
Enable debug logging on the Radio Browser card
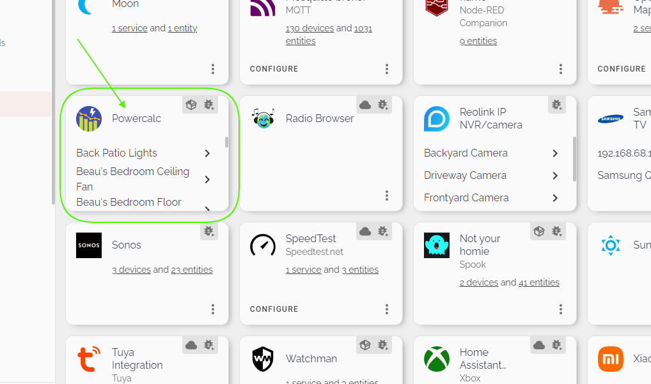[x=382, y=104]
